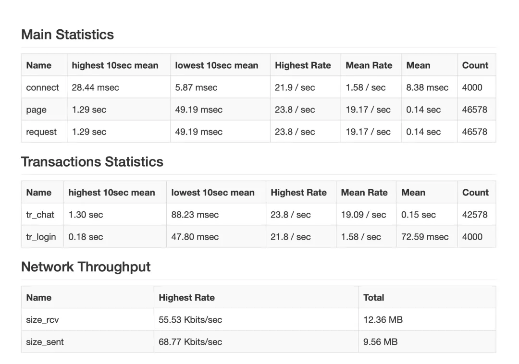Select the size_sent row name
Viewport: 519px width, 364px height.
click(x=45, y=342)
